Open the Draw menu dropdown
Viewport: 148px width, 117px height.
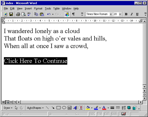(8, 108)
